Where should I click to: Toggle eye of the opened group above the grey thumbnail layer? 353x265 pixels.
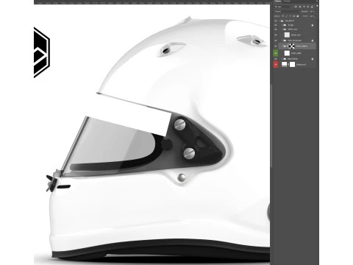(x=276, y=29)
